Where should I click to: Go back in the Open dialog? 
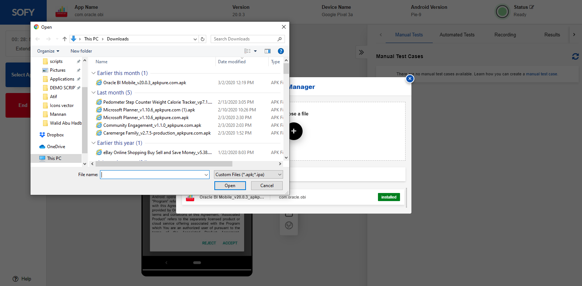tap(38, 39)
